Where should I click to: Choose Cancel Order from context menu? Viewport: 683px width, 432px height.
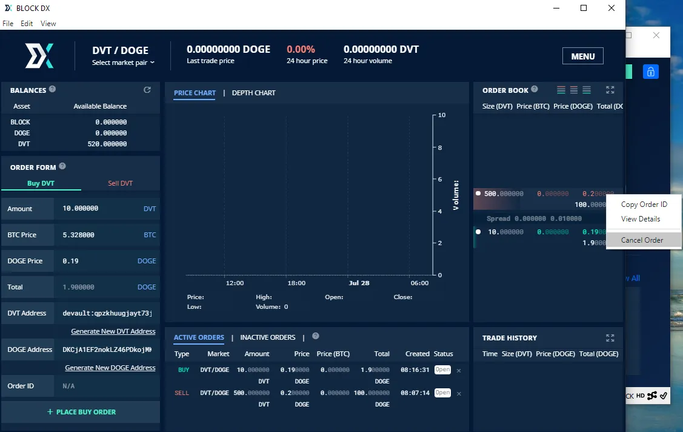(x=644, y=240)
